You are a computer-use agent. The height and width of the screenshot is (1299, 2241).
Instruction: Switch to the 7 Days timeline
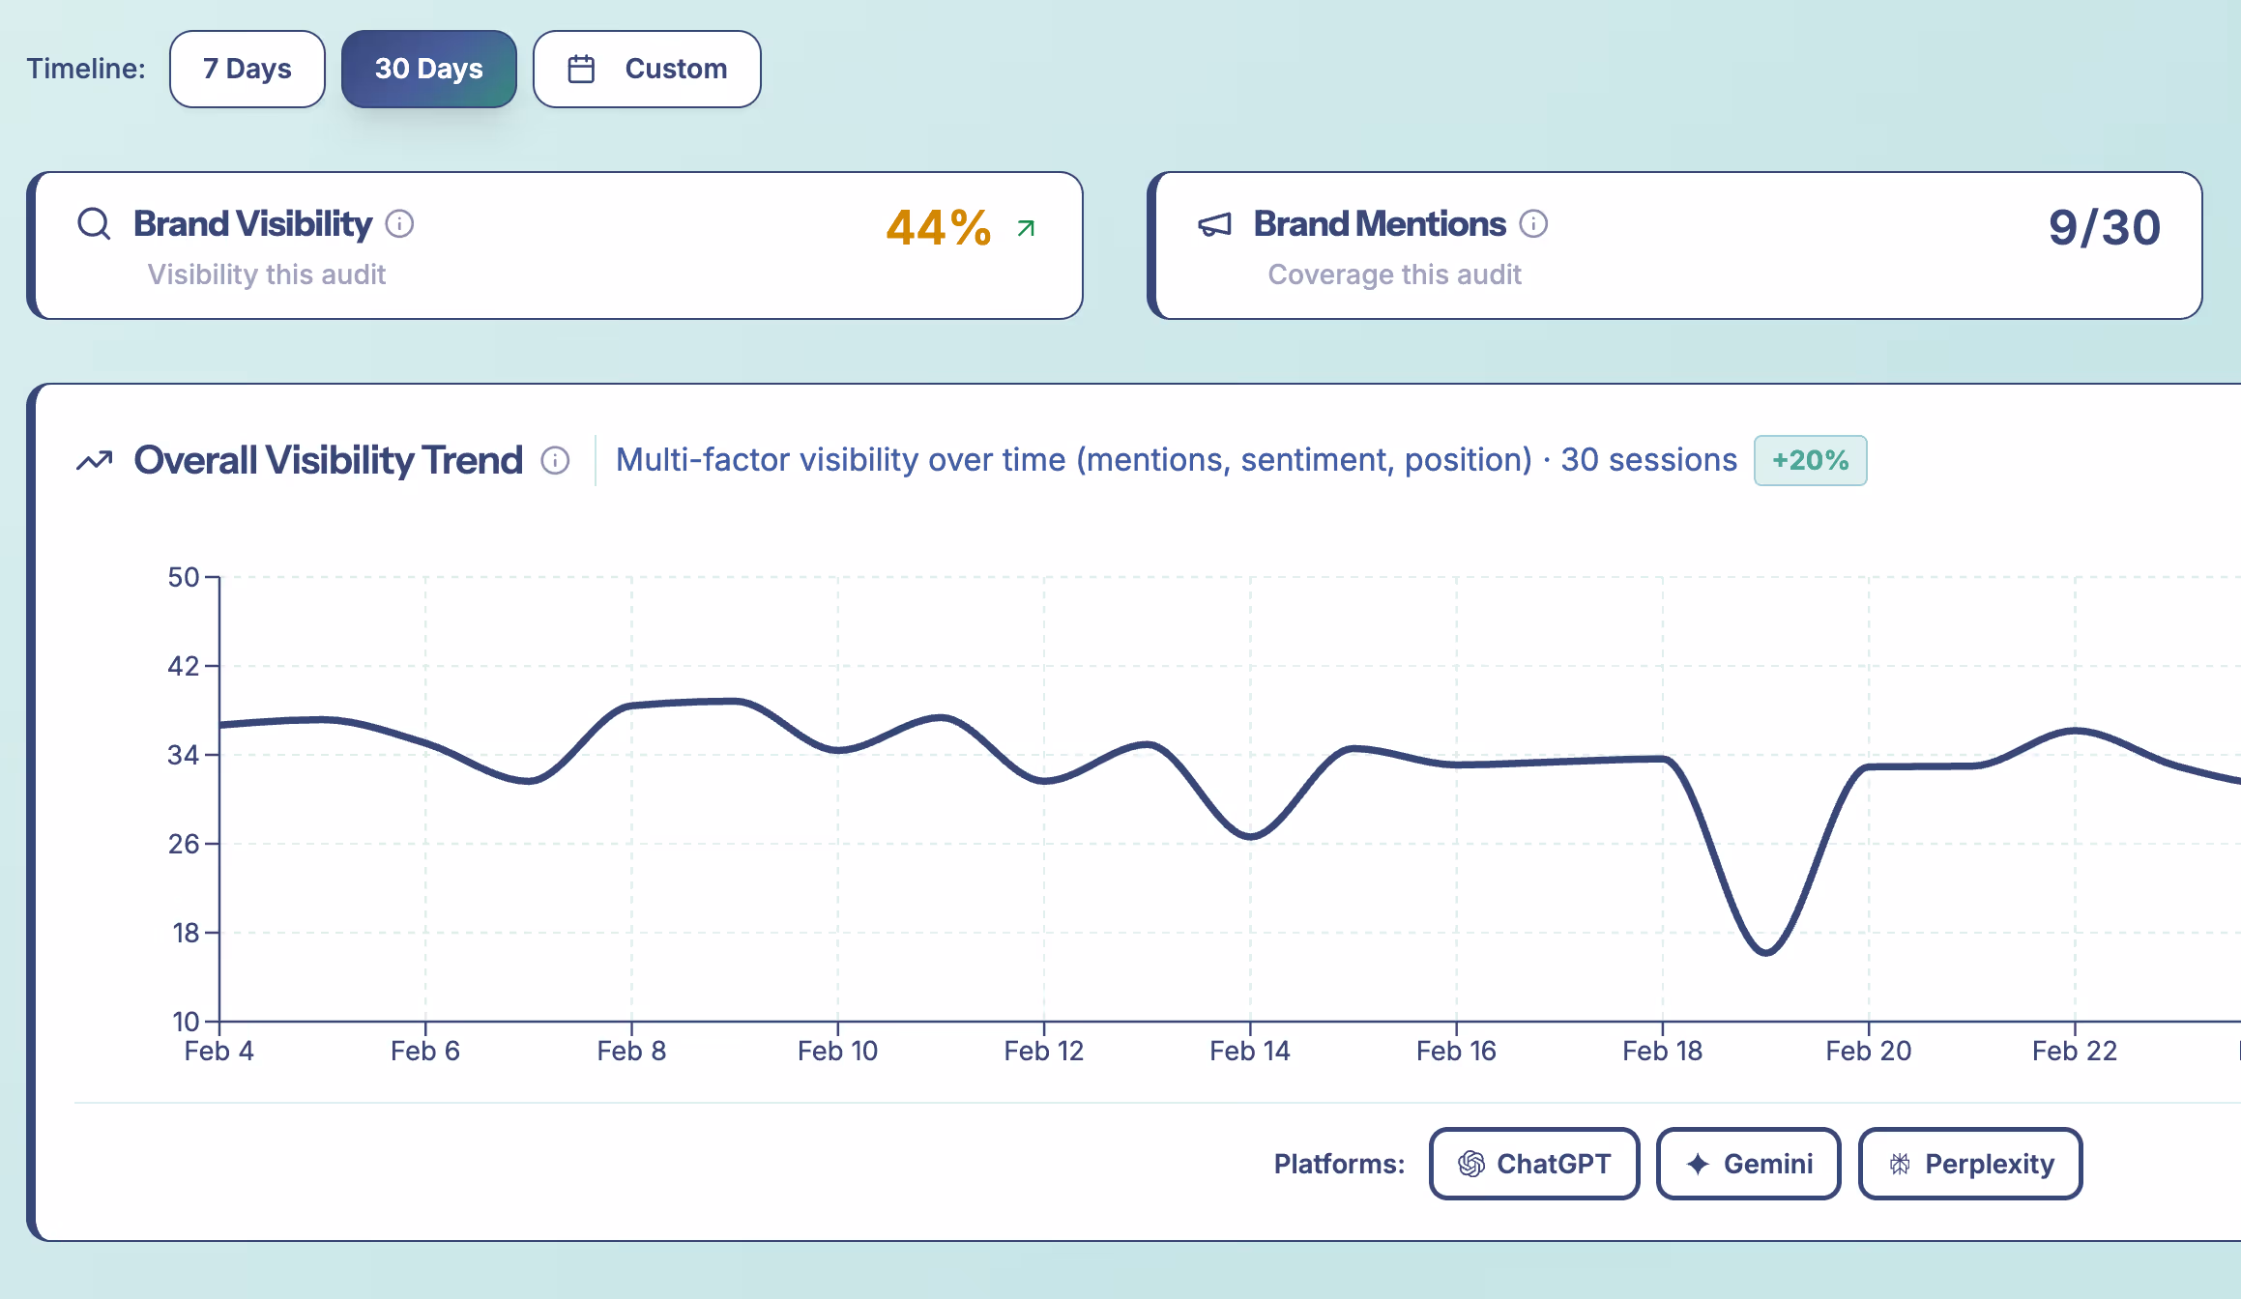pos(247,68)
